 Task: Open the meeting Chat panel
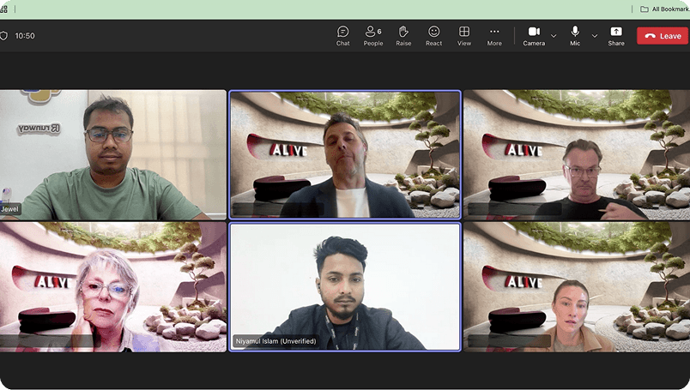(x=342, y=35)
